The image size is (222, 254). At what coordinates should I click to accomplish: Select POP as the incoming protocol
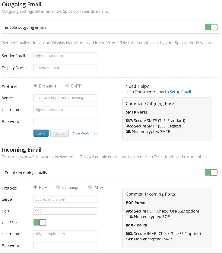[x=35, y=187]
